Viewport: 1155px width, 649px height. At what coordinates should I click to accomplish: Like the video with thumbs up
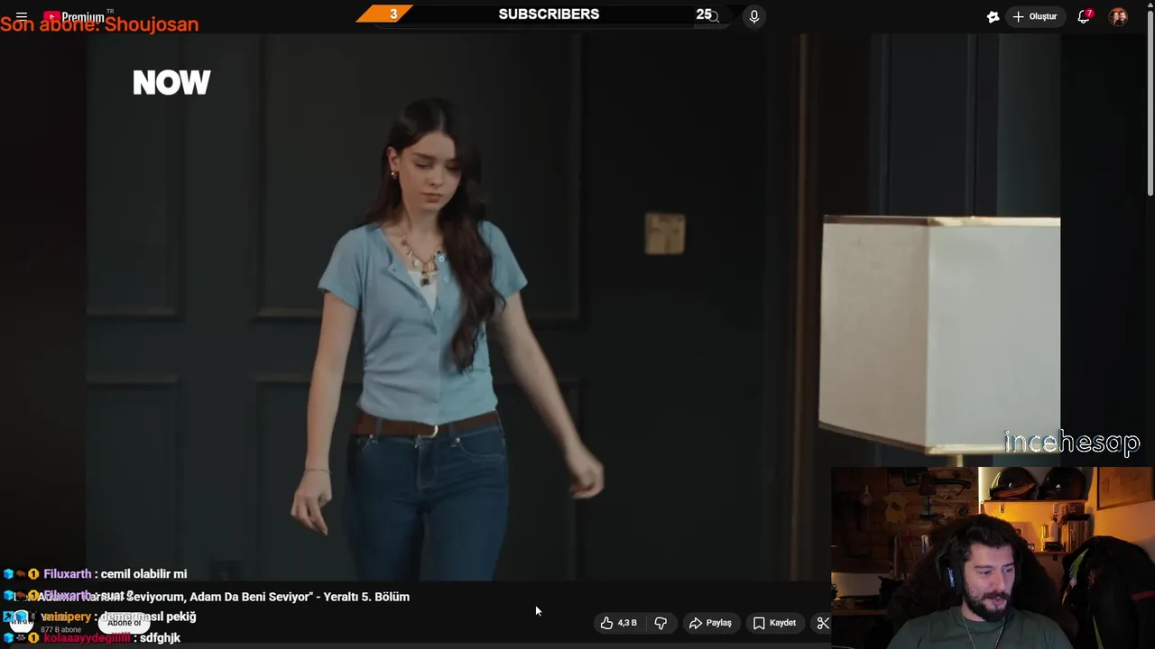tap(619, 623)
